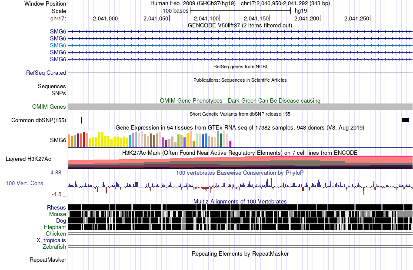Click the hg19 text beside scale bar
This screenshot has width=413, height=270.
pyautogui.click(x=301, y=11)
